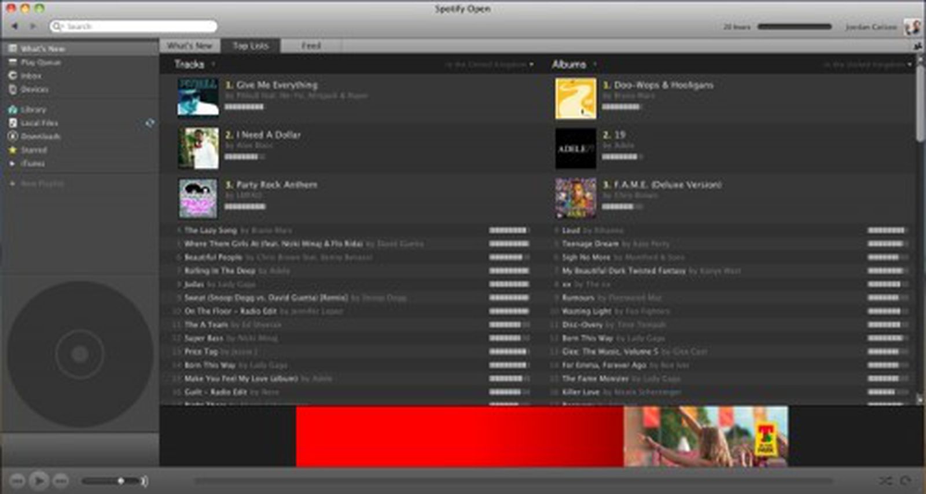Open Jordan Carlson's profile picture

pos(912,27)
